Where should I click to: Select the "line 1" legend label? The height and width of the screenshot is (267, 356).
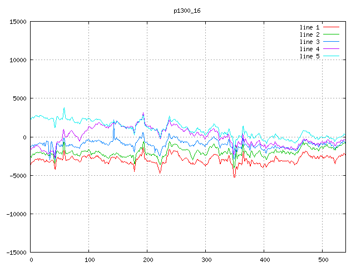[x=310, y=27]
